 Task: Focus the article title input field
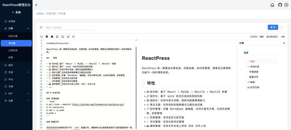tap(70, 28)
